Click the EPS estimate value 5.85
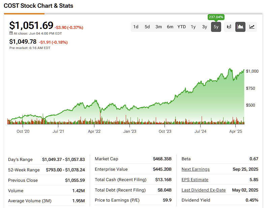266x208 pixels. pyautogui.click(x=254, y=179)
